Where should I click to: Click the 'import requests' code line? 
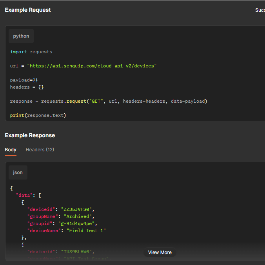[x=31, y=52]
